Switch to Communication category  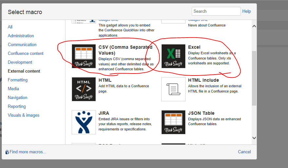(x=22, y=44)
